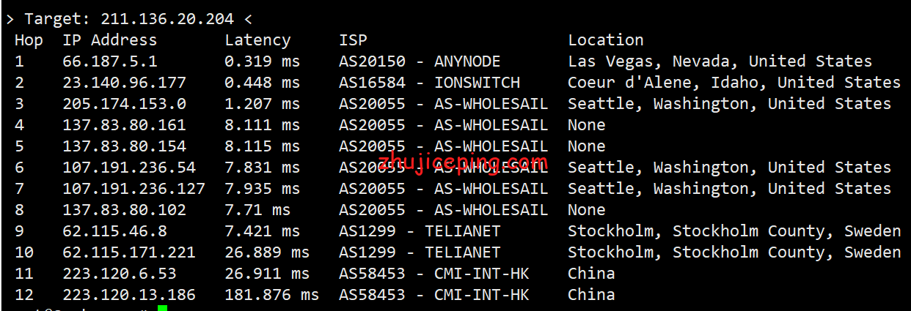Select the IP Address column header
This screenshot has width=911, height=311.
(110, 40)
